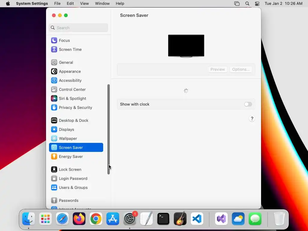
Task: Open Focus settings in sidebar
Action: 76,40
